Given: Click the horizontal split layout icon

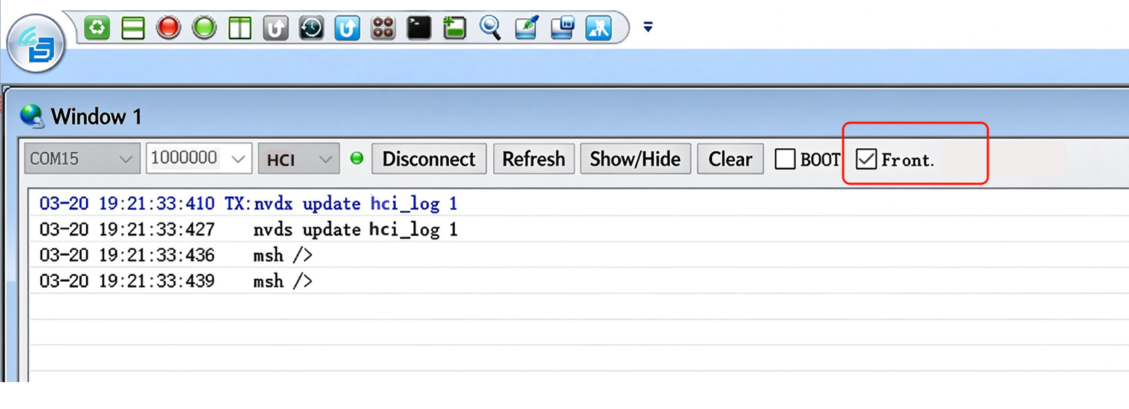Looking at the screenshot, I should [x=133, y=28].
